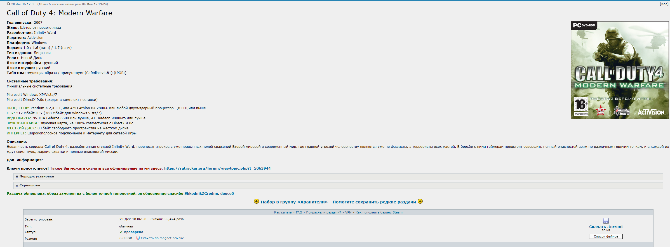Click the yellow arrow icon after «редкие раздачи»
The image size is (670, 247).
[x=420, y=201]
